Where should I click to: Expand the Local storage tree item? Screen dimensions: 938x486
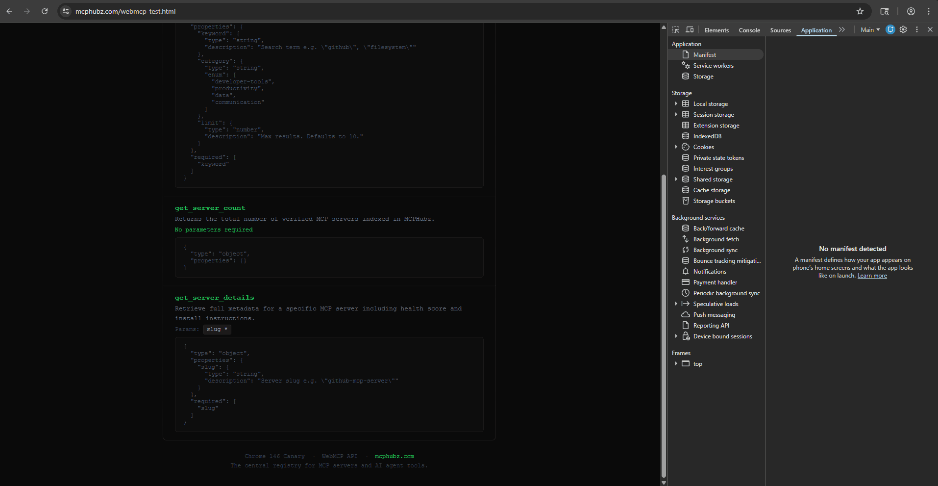pos(676,104)
